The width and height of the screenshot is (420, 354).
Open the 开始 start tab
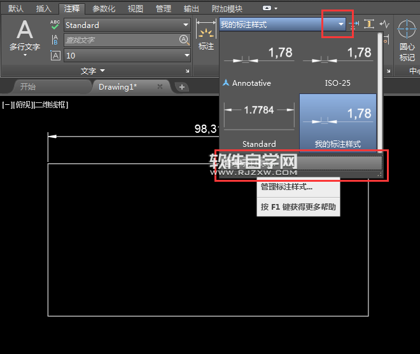(28, 87)
